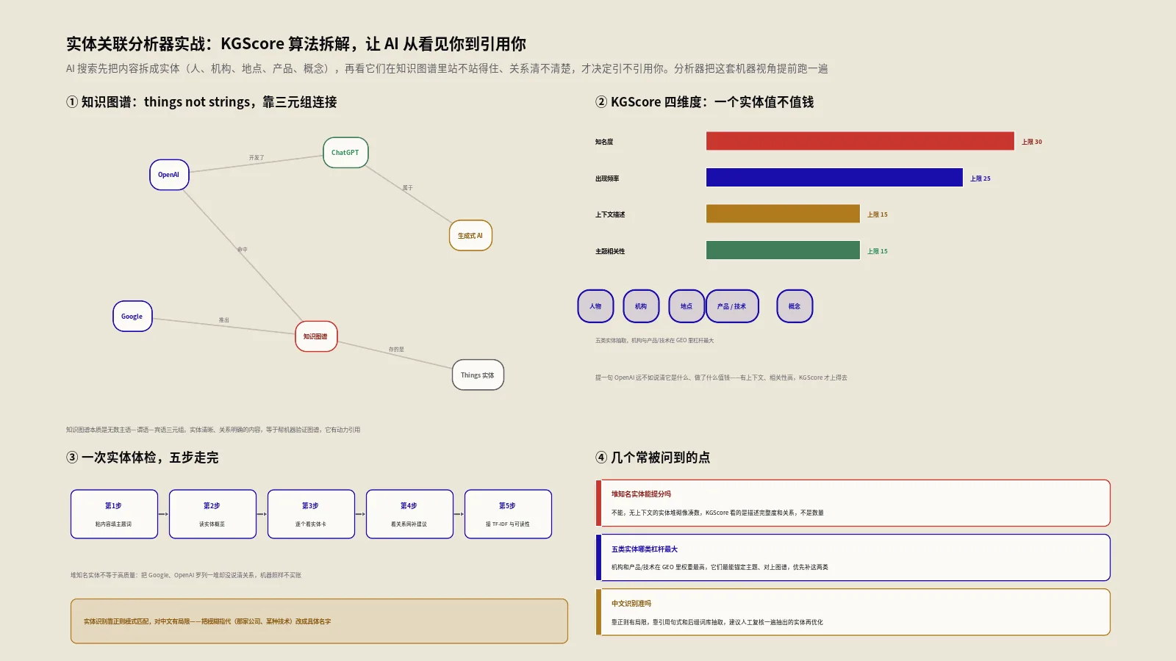
Task: Open the 第1步 step card
Action: coord(114,514)
